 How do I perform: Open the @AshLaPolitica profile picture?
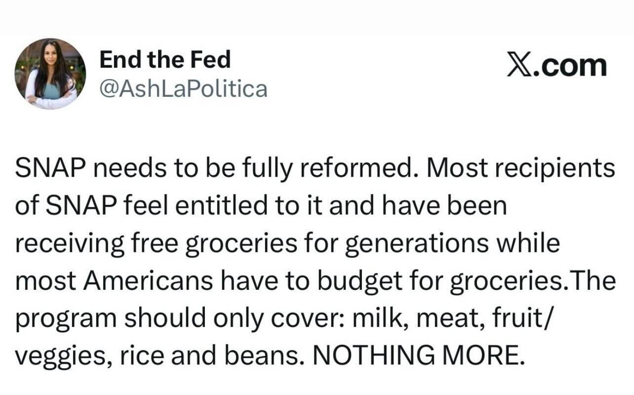(50, 74)
